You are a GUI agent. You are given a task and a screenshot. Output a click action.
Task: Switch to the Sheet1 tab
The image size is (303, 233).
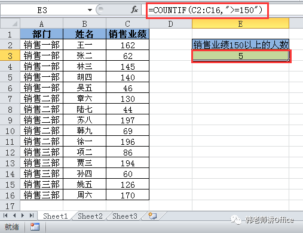pyautogui.click(x=55, y=216)
